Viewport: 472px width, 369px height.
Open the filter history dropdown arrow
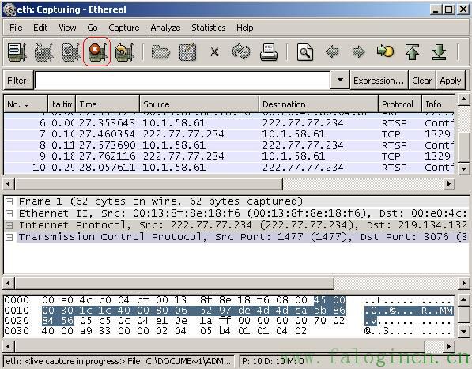(340, 80)
